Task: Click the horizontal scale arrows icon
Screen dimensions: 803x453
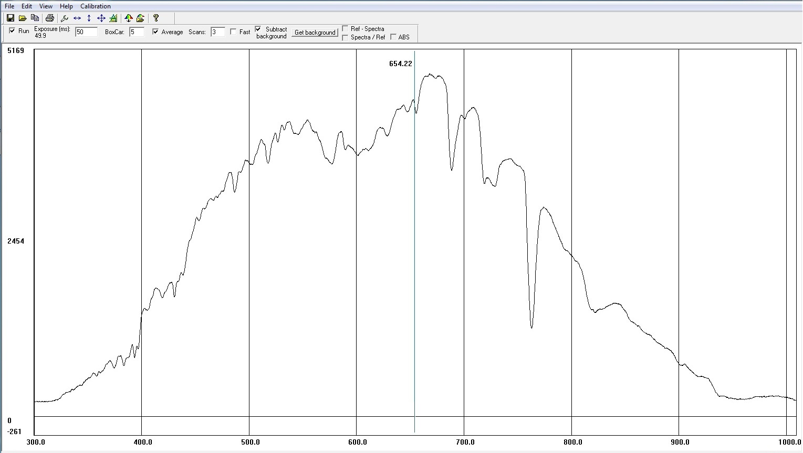Action: (77, 18)
